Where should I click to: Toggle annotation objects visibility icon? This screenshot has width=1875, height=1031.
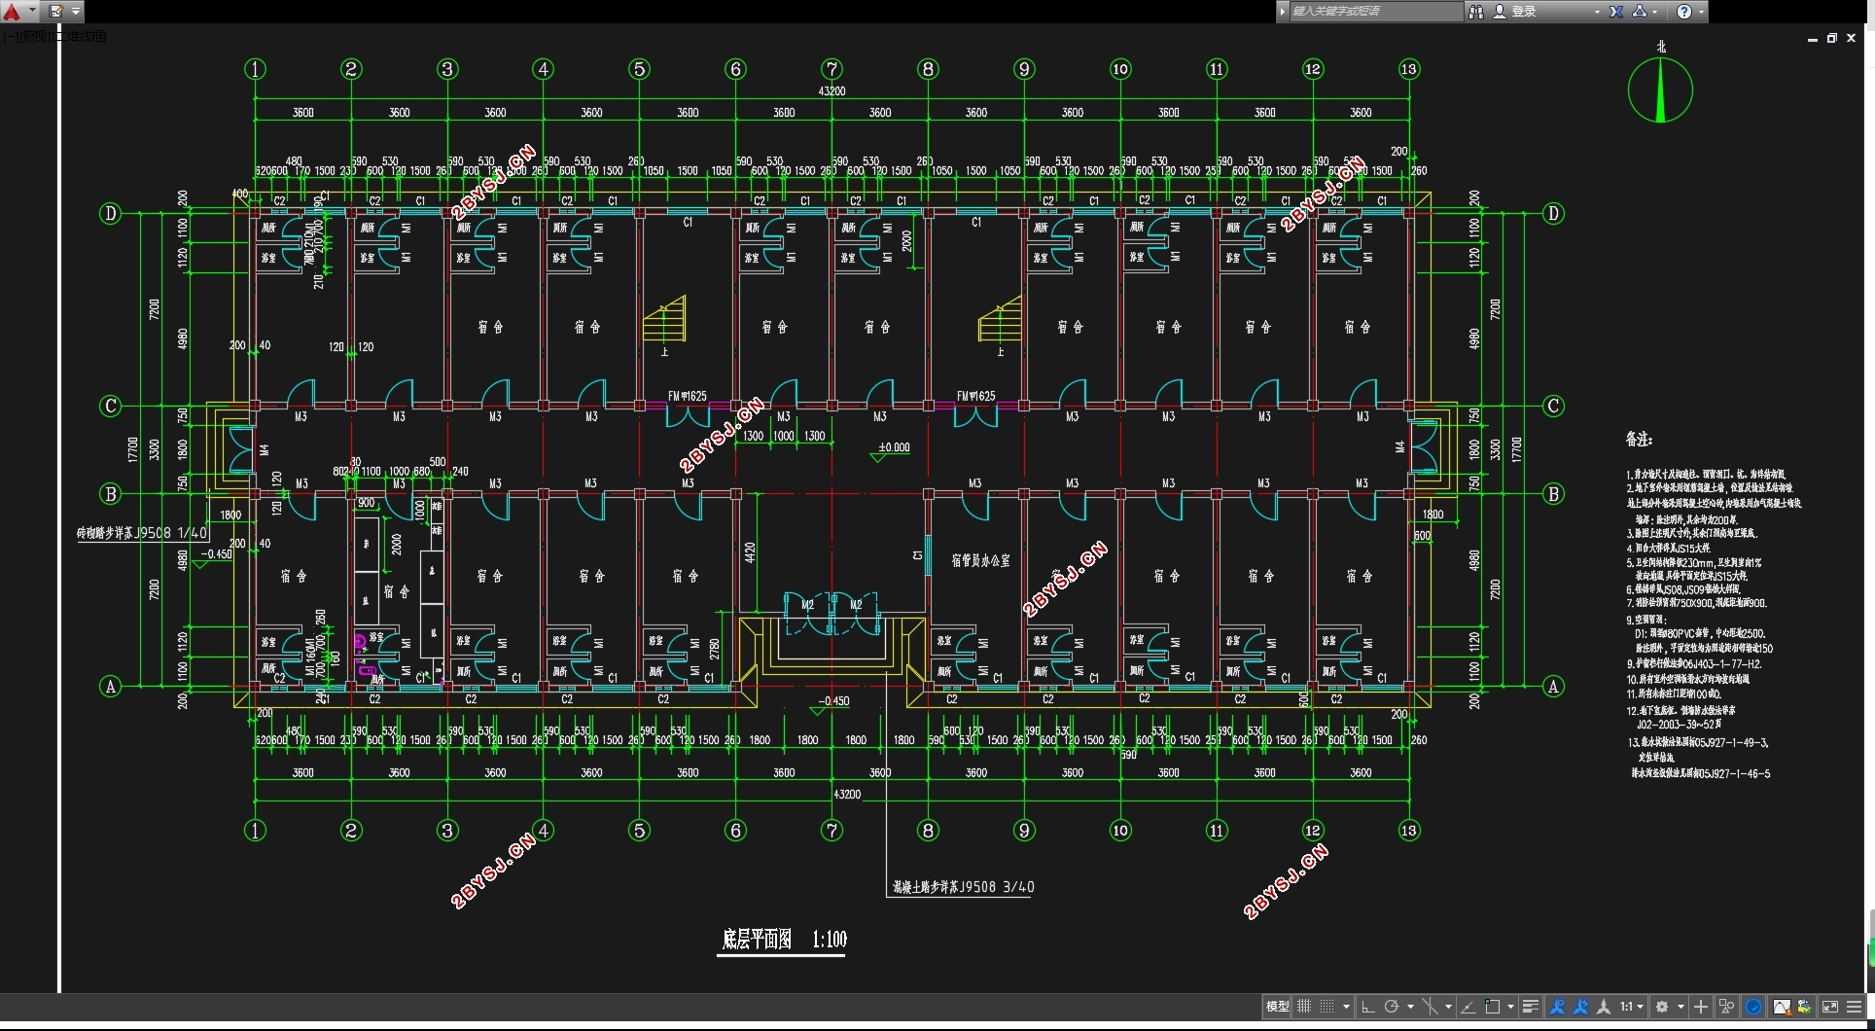(x=1557, y=1007)
